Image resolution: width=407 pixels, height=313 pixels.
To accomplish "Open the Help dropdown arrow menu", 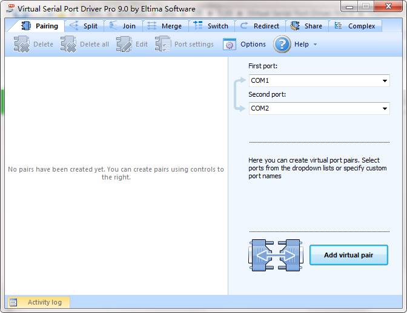I will coord(315,45).
